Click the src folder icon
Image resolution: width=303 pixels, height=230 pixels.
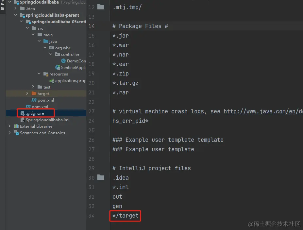point(34,28)
